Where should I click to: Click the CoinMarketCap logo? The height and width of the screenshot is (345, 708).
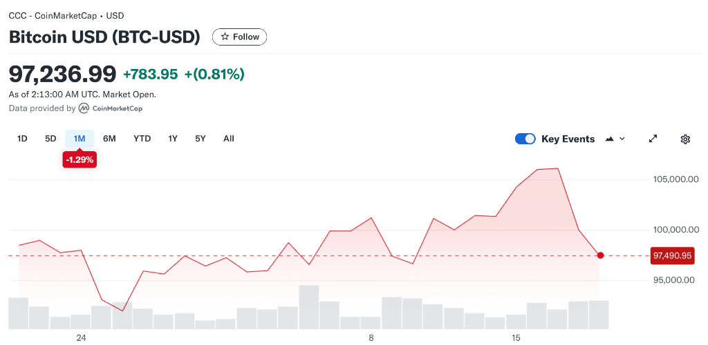tap(111, 108)
